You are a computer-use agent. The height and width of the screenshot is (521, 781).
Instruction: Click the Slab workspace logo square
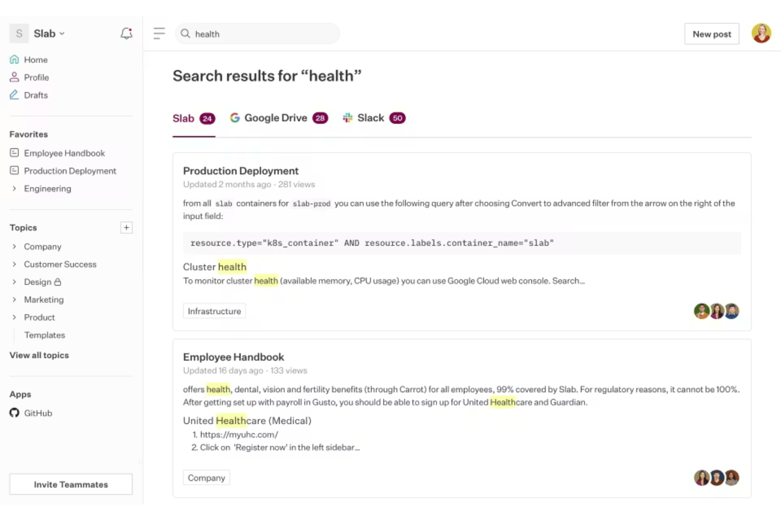[19, 33]
